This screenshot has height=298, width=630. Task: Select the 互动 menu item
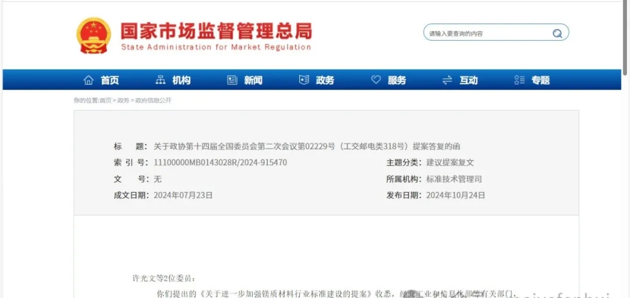click(x=469, y=80)
